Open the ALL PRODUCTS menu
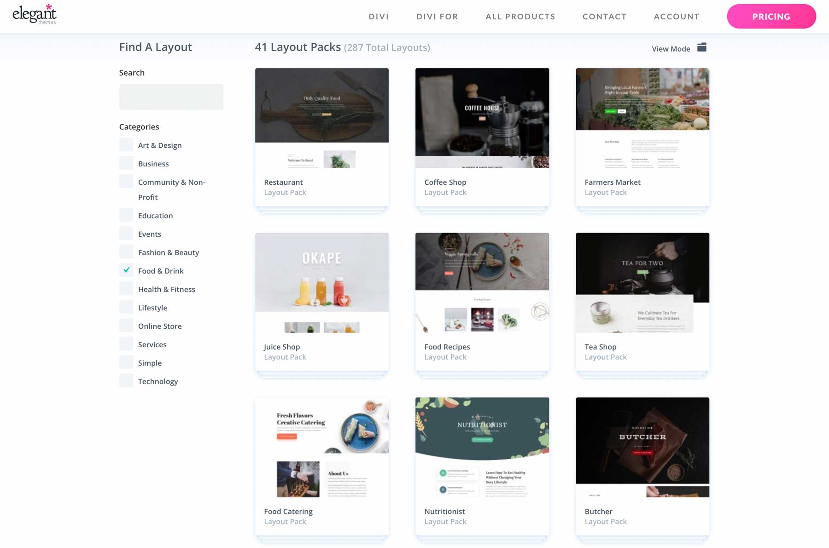The height and width of the screenshot is (548, 829). pyautogui.click(x=520, y=16)
